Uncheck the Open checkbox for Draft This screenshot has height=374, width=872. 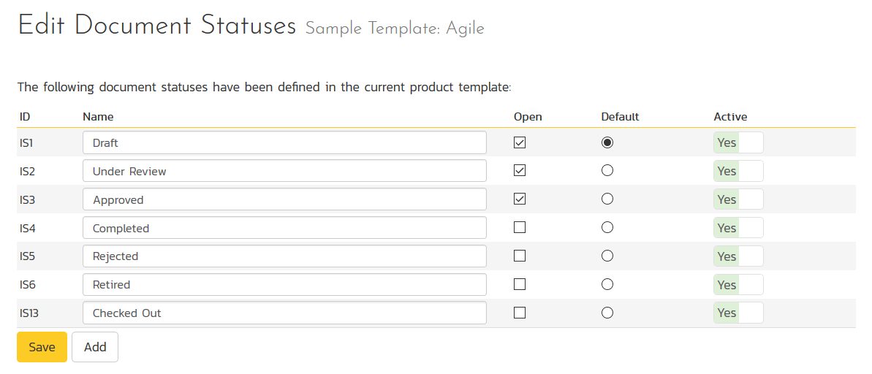click(x=520, y=143)
